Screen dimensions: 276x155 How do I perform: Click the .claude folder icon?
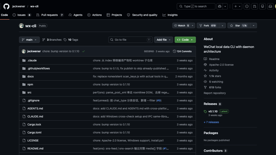[24, 61]
